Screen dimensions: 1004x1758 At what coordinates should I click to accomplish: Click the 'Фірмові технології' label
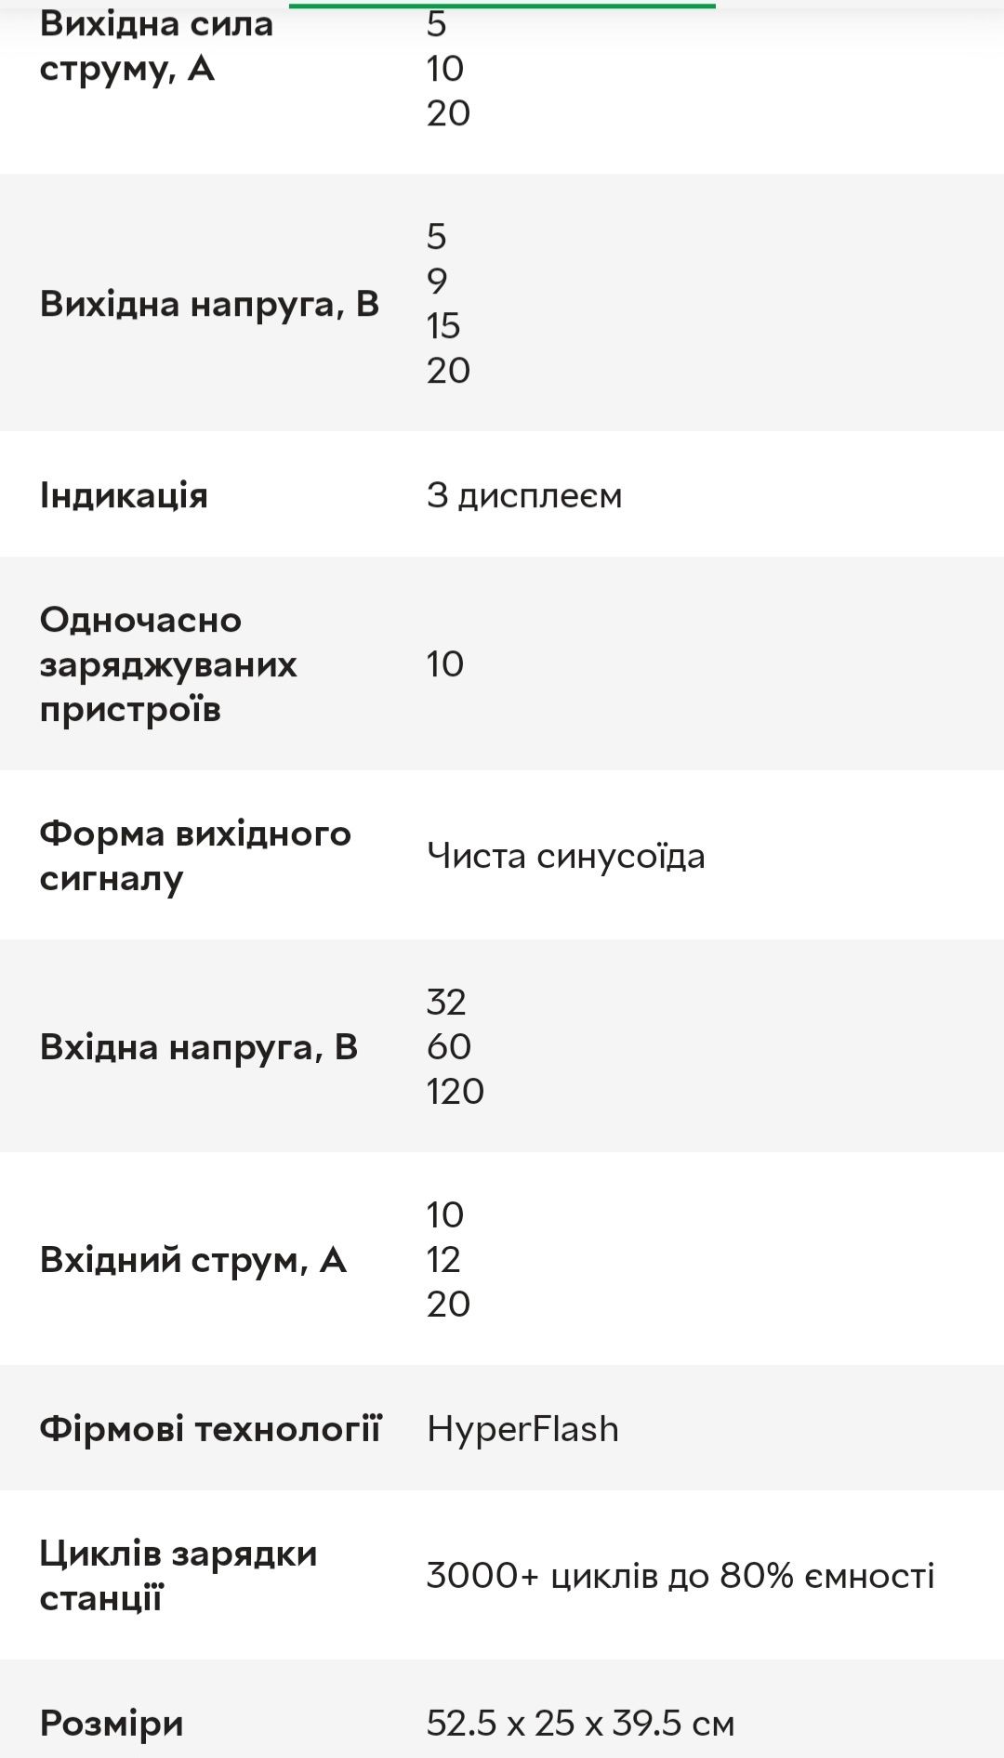[210, 1429]
